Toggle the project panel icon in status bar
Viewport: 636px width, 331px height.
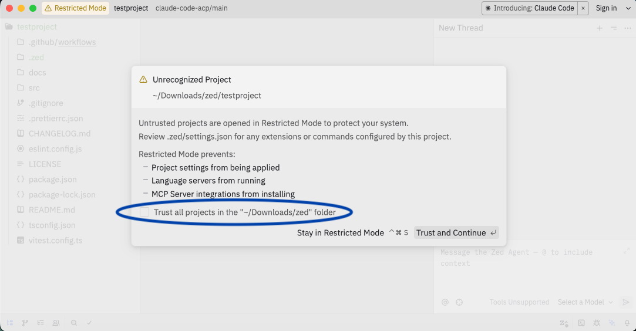click(10, 323)
